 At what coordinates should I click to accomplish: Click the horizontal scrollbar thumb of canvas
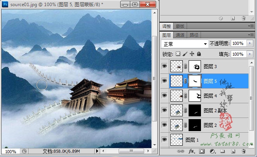(131, 151)
